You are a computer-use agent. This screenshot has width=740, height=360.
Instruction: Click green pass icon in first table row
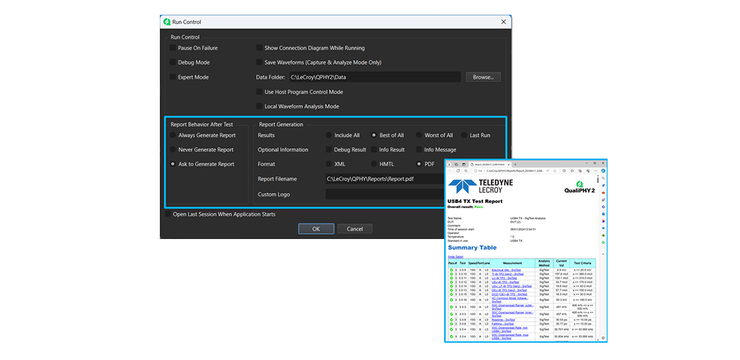451,269
